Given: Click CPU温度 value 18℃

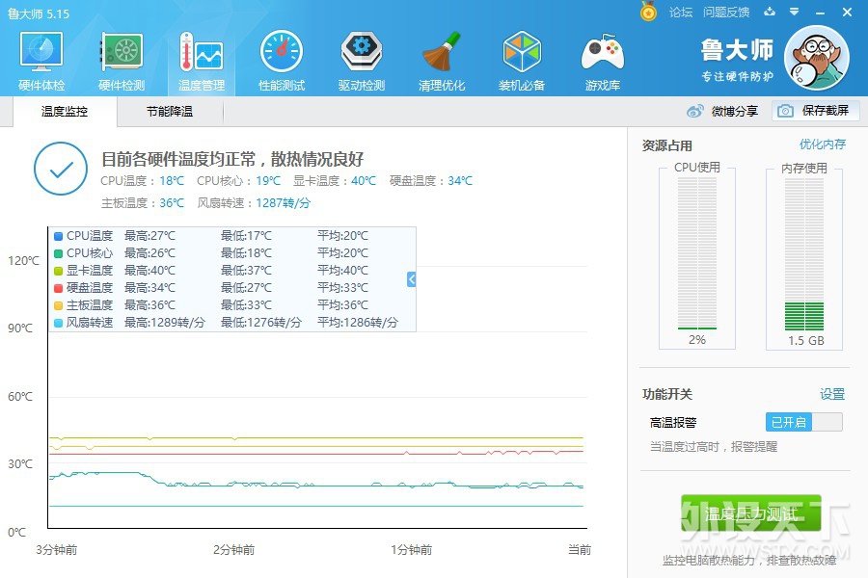Looking at the screenshot, I should click(x=172, y=181).
